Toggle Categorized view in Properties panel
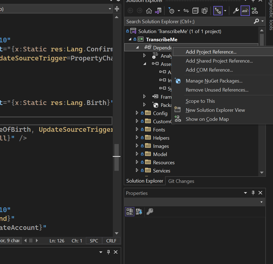The width and height of the screenshot is (273, 264). point(130,212)
